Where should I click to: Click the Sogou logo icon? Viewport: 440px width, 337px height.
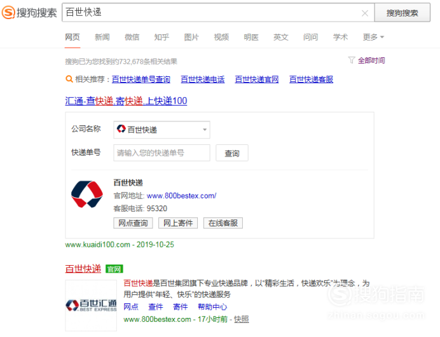(8, 13)
